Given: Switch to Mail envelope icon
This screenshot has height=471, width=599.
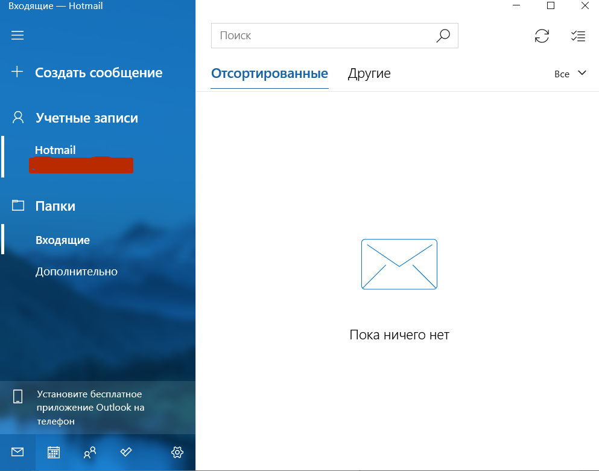Looking at the screenshot, I should point(17,452).
